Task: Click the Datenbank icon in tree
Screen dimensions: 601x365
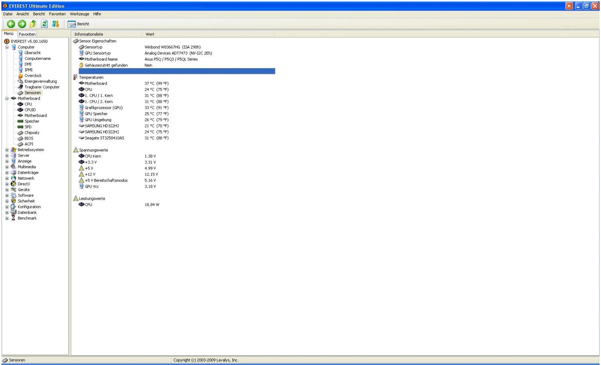Action: (14, 212)
